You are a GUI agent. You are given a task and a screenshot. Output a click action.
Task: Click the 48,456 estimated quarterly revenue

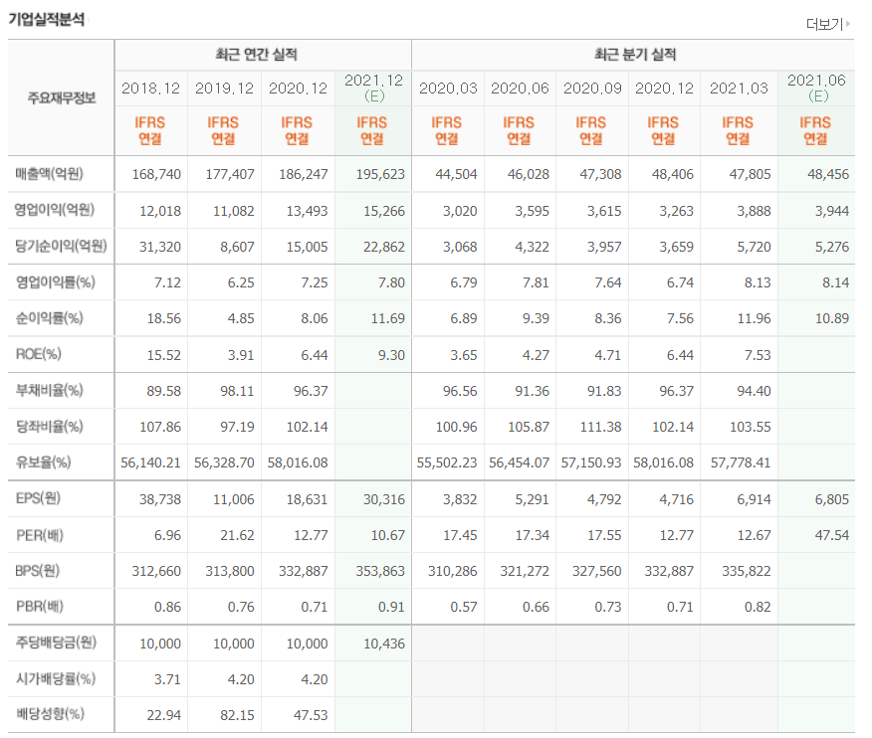pos(828,174)
